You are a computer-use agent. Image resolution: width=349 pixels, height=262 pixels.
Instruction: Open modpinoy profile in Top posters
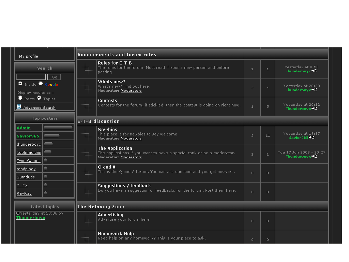[x=26, y=169]
